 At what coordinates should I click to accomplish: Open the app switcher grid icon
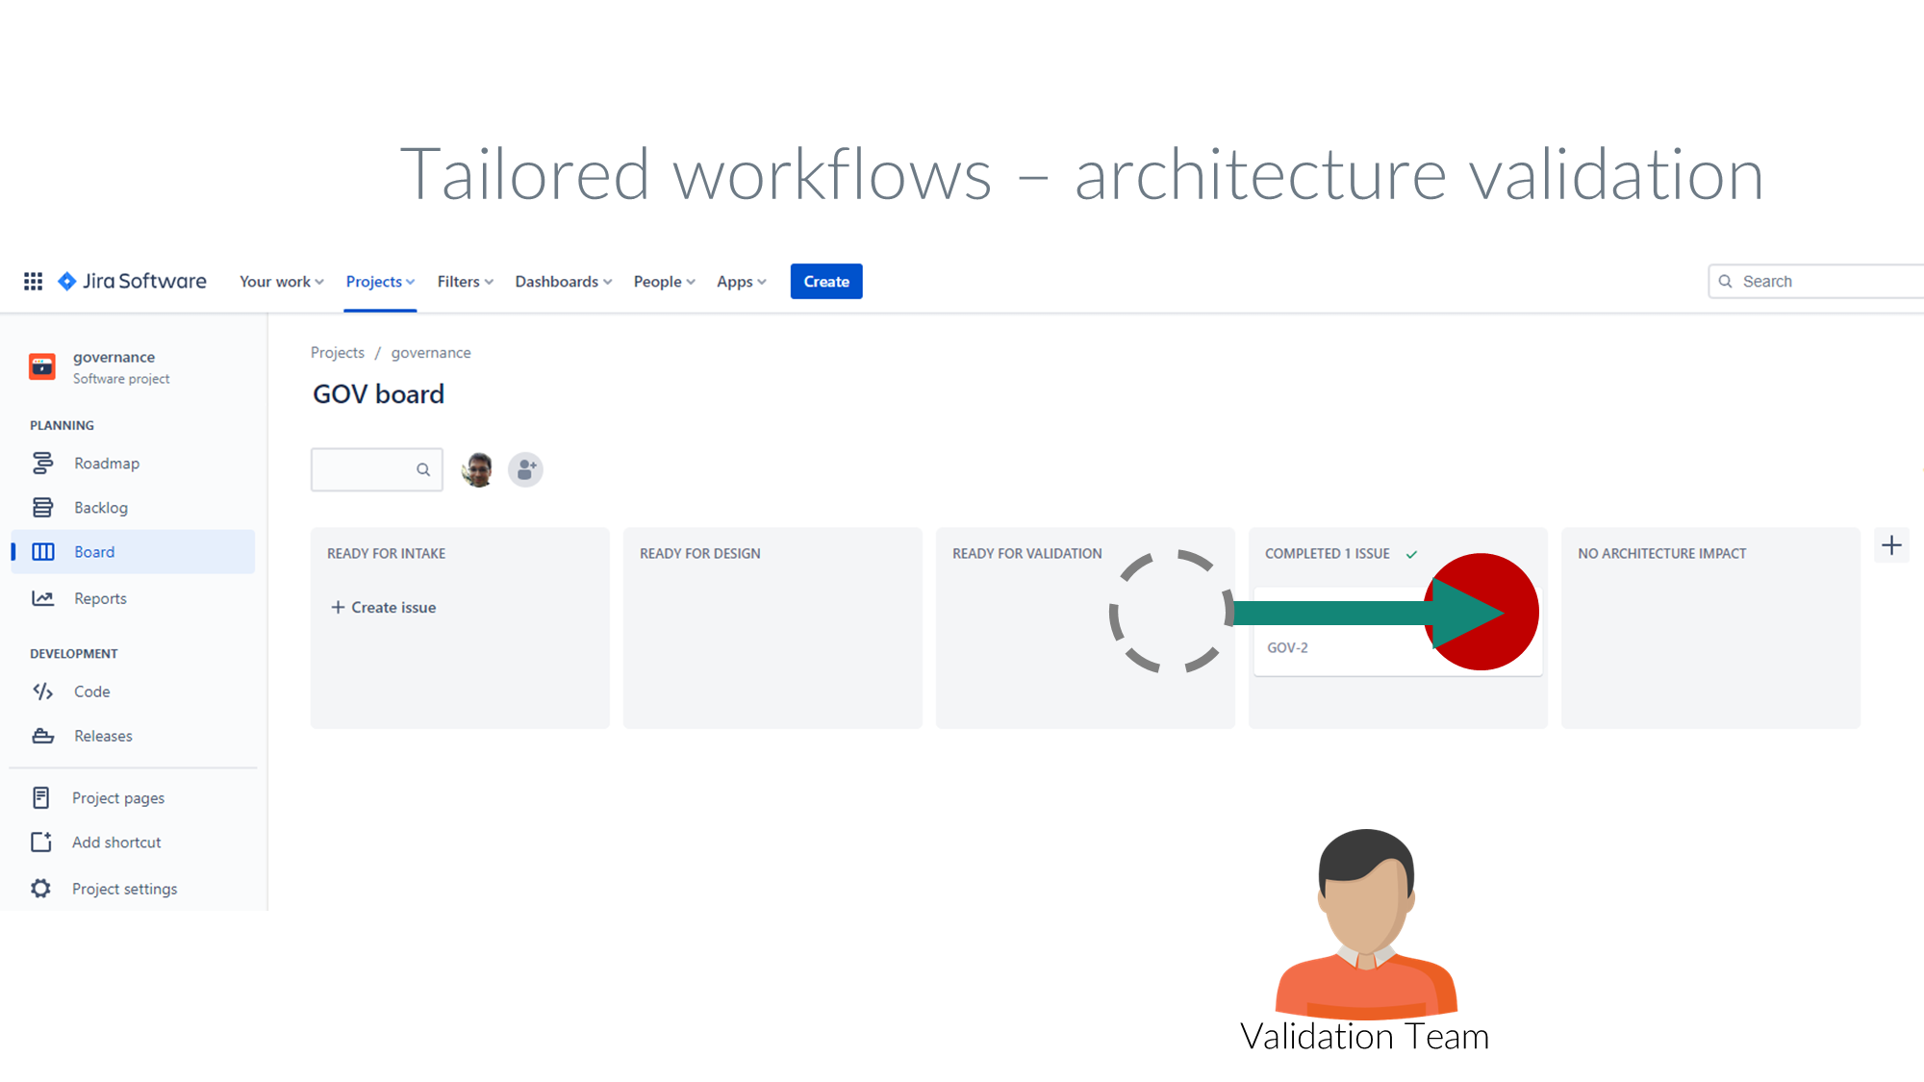pyautogui.click(x=33, y=281)
